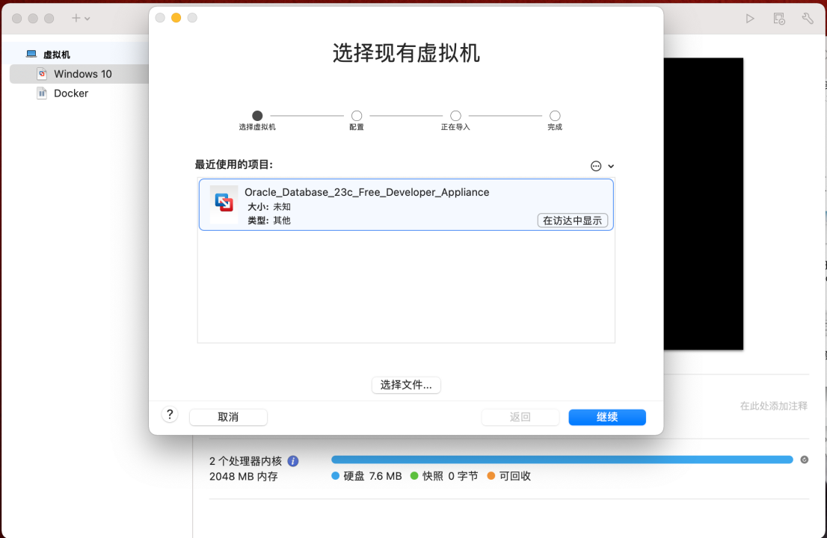Image resolution: width=827 pixels, height=538 pixels.
Task: Click the help question mark button
Action: click(x=170, y=415)
